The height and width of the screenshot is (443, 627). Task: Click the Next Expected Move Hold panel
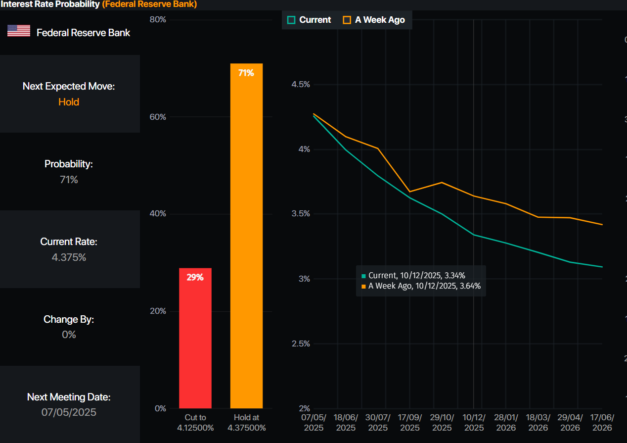pyautogui.click(x=69, y=94)
